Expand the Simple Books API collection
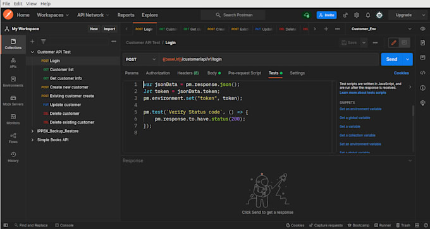Viewport: 430px width, 229px height. point(32,140)
